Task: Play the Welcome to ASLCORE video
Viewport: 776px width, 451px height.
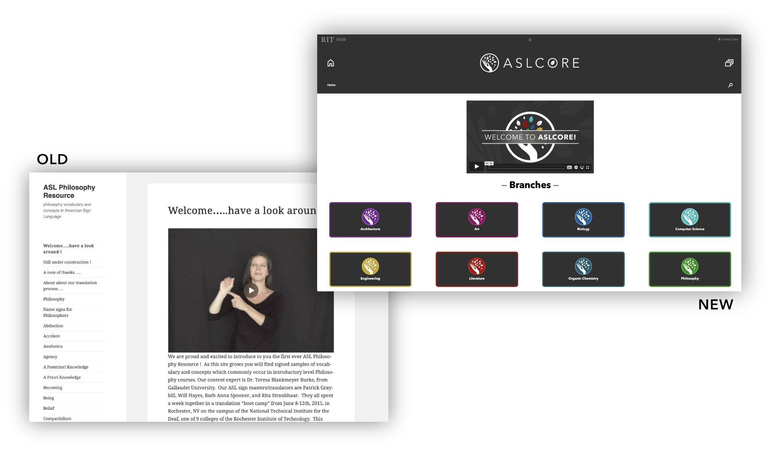Action: click(476, 166)
